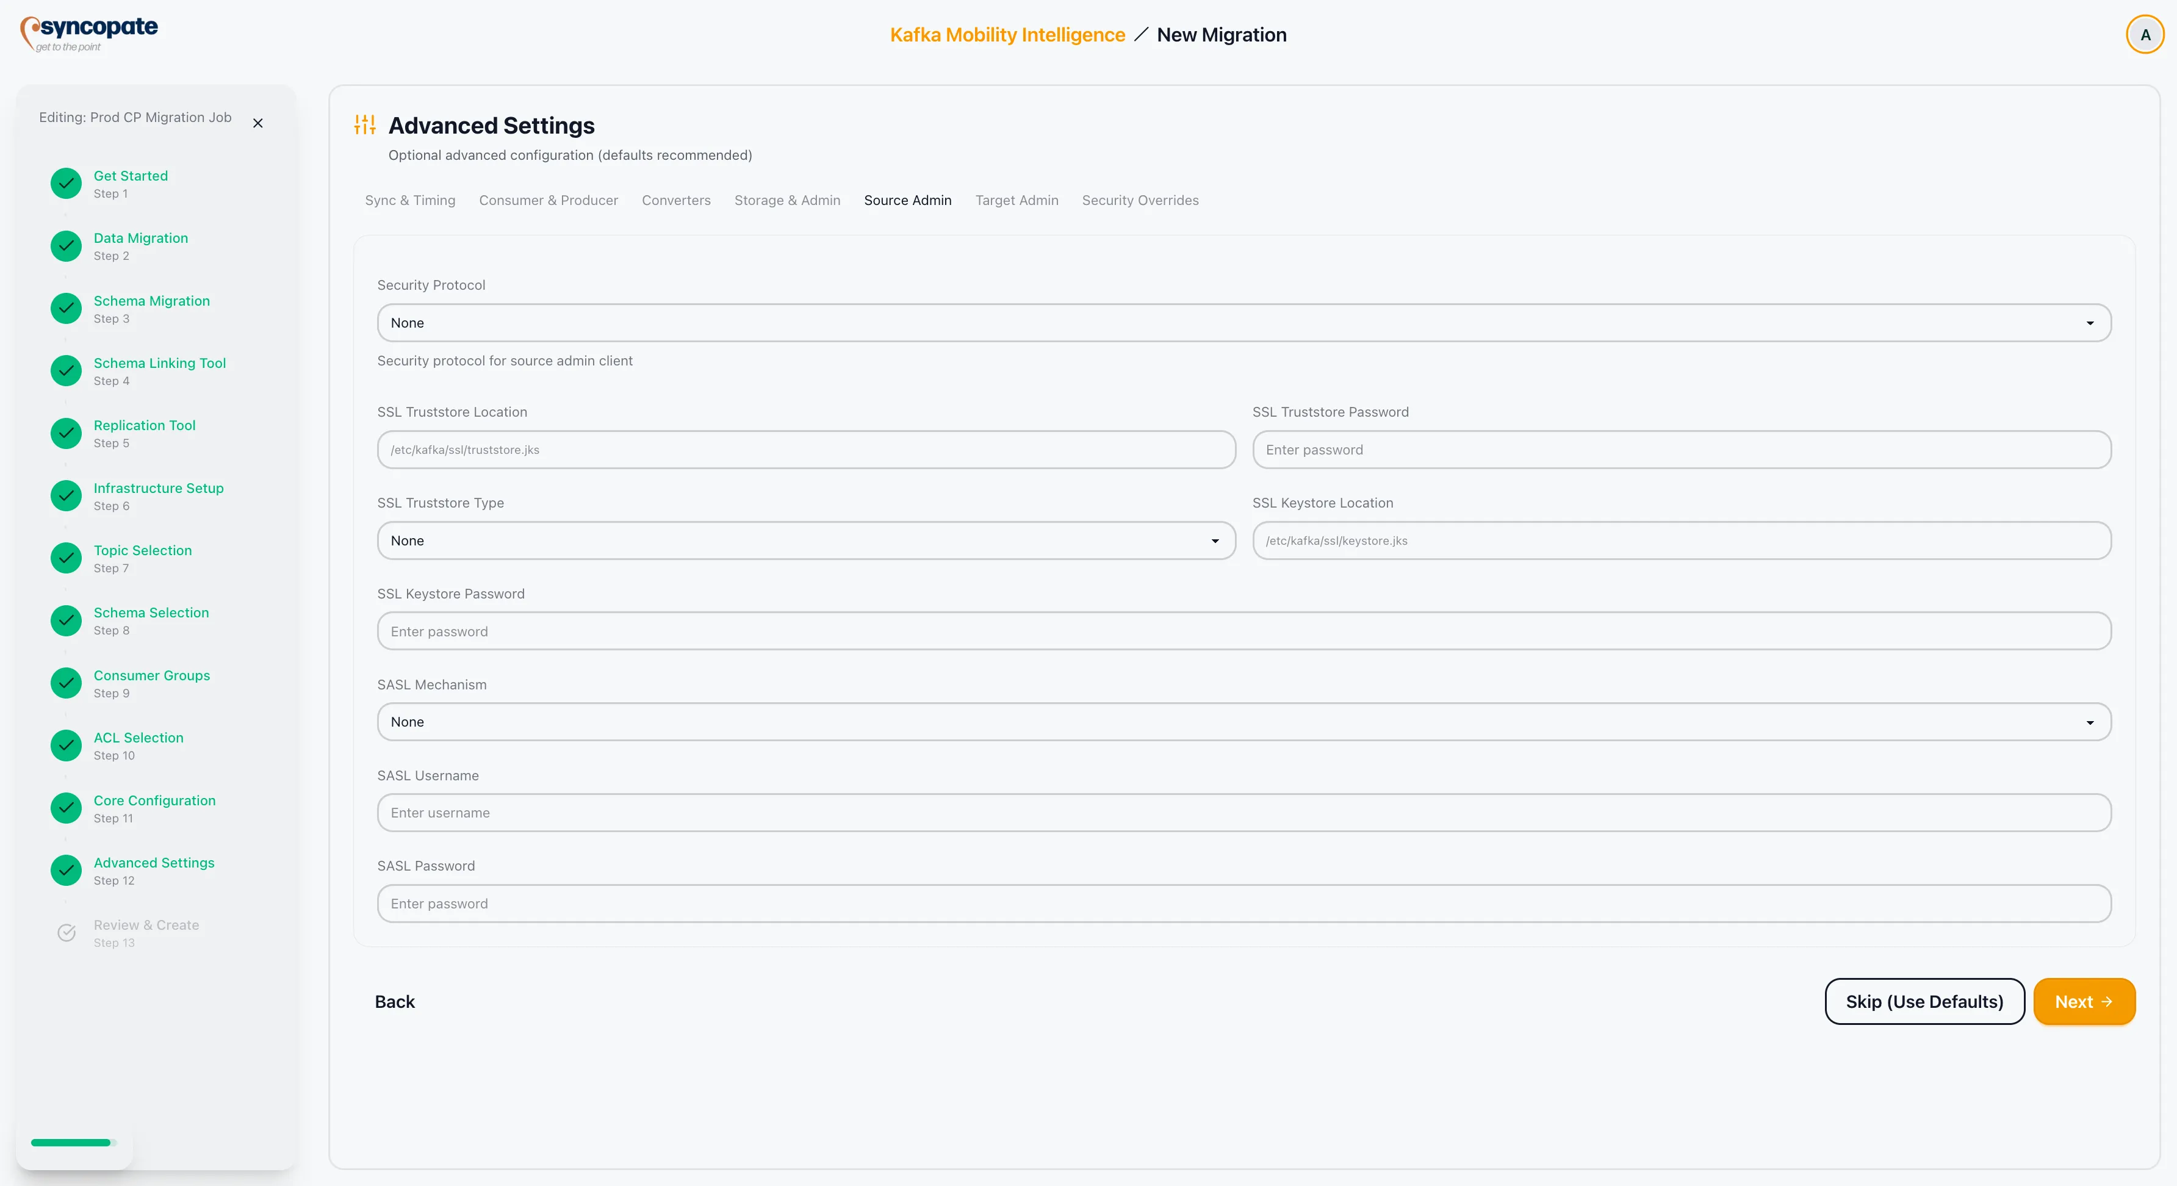
Task: Click the ACL Selection completed icon
Action: 65,745
